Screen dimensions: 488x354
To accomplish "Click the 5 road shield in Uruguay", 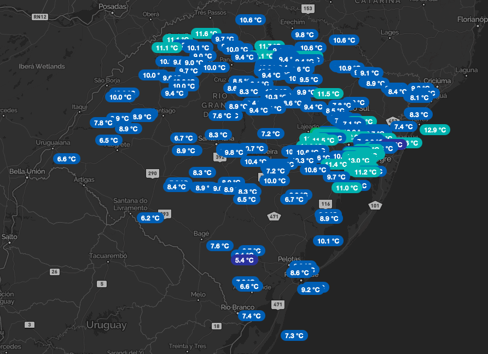I will coord(102,283).
